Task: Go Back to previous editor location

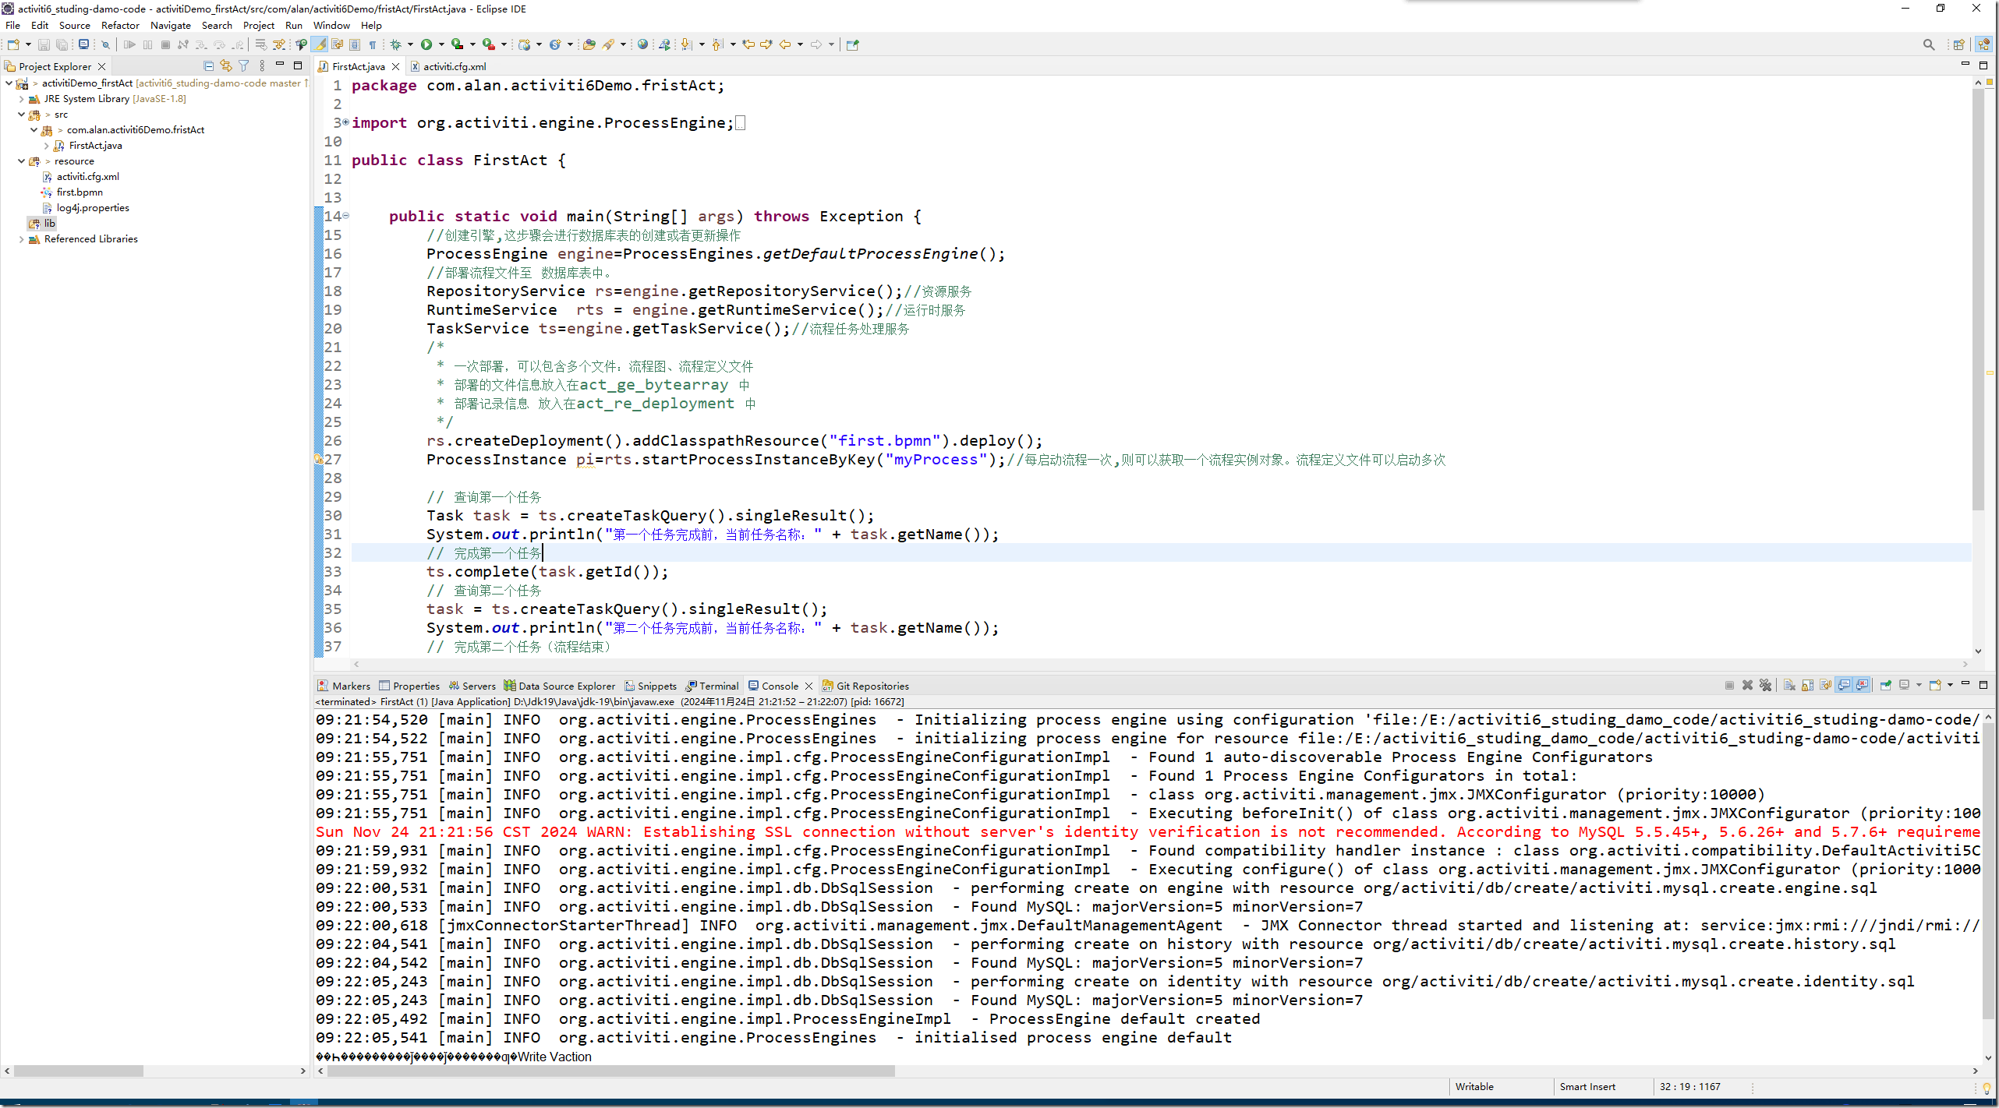Action: click(x=785, y=44)
